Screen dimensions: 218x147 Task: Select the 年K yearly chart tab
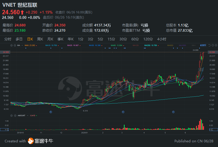(x=71, y=39)
